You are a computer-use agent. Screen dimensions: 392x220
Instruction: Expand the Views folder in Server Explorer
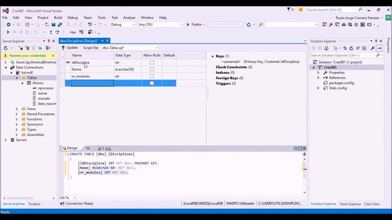(17, 109)
